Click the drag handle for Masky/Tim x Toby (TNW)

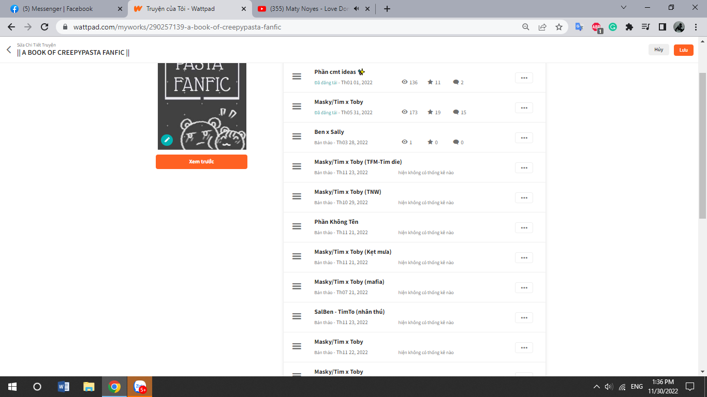point(297,196)
